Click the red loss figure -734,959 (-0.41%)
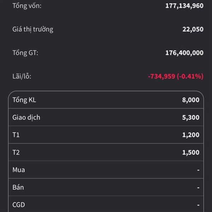This screenshot has width=212, height=212. (x=176, y=76)
